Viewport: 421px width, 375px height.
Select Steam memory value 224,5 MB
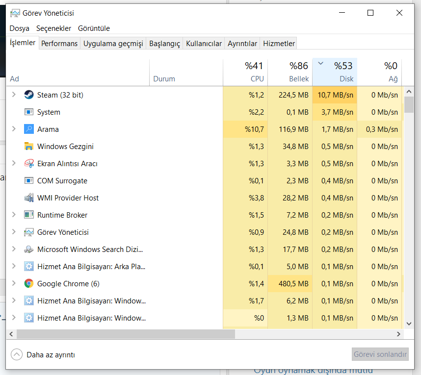click(x=290, y=95)
